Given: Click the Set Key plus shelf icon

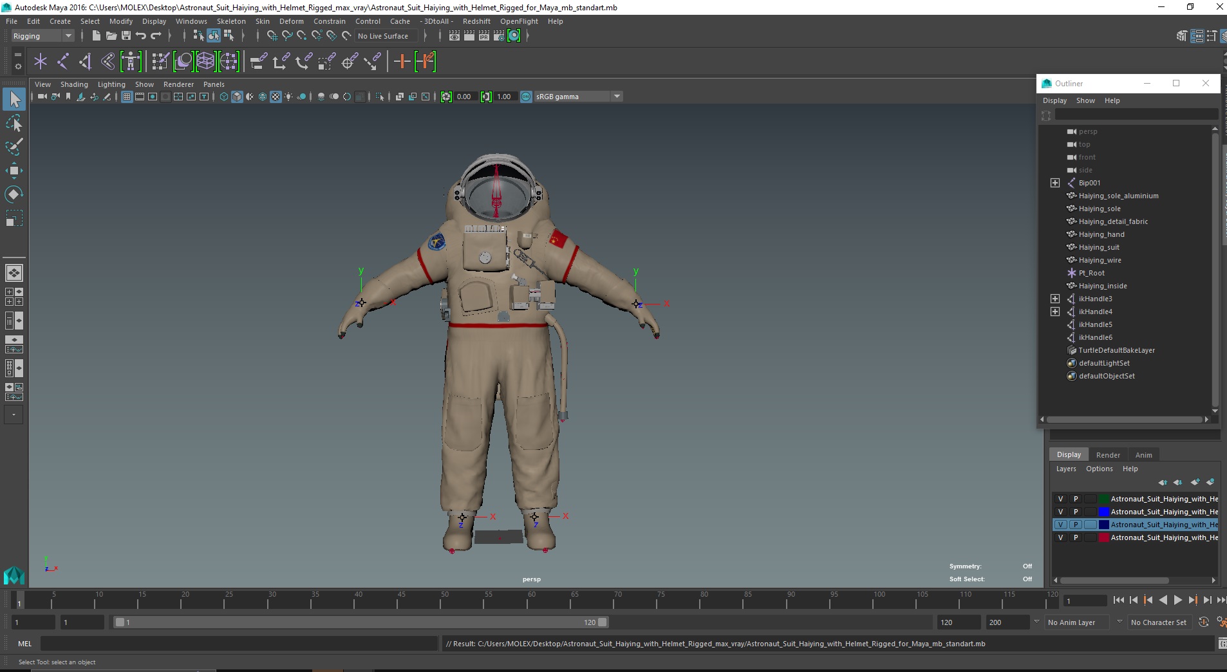Looking at the screenshot, I should pyautogui.click(x=402, y=62).
